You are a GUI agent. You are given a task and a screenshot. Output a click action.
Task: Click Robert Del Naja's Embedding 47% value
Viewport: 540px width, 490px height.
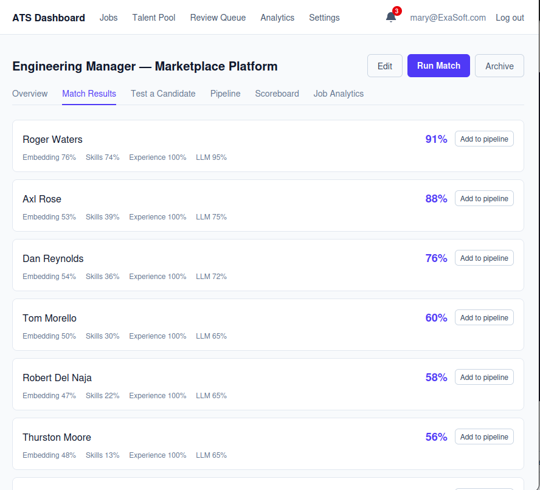coord(49,396)
